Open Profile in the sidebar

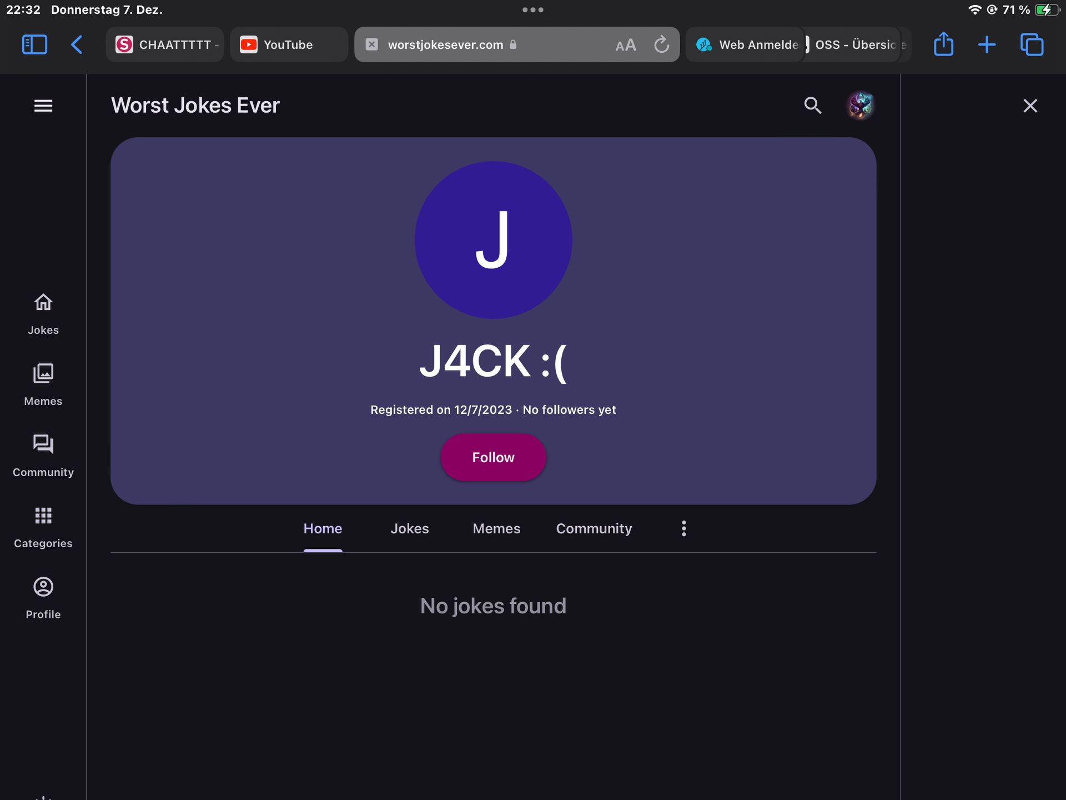(43, 598)
